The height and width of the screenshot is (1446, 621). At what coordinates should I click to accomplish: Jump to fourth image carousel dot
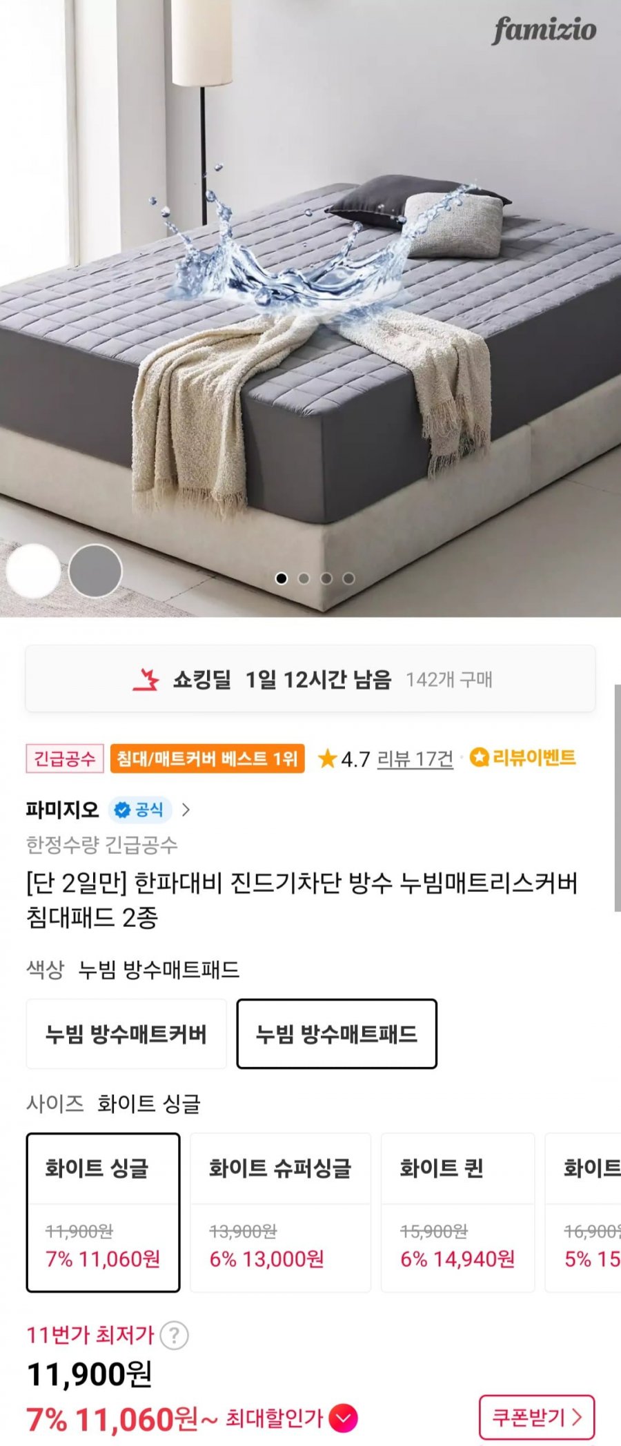click(x=349, y=578)
